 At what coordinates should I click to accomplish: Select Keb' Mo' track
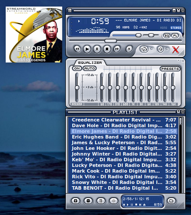coord(124,160)
